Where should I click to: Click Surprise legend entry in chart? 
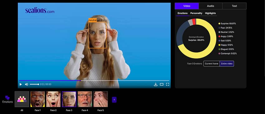[227, 24]
